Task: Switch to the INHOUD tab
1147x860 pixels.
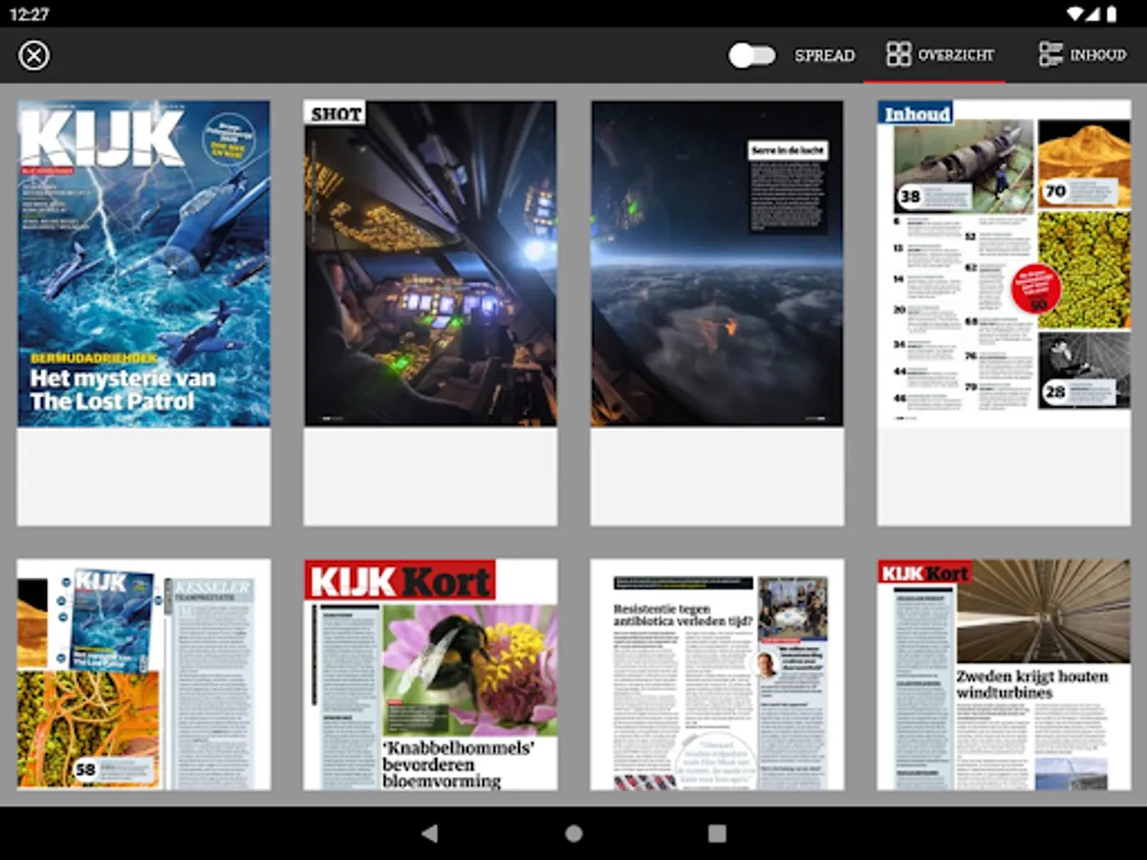Action: coord(1083,54)
